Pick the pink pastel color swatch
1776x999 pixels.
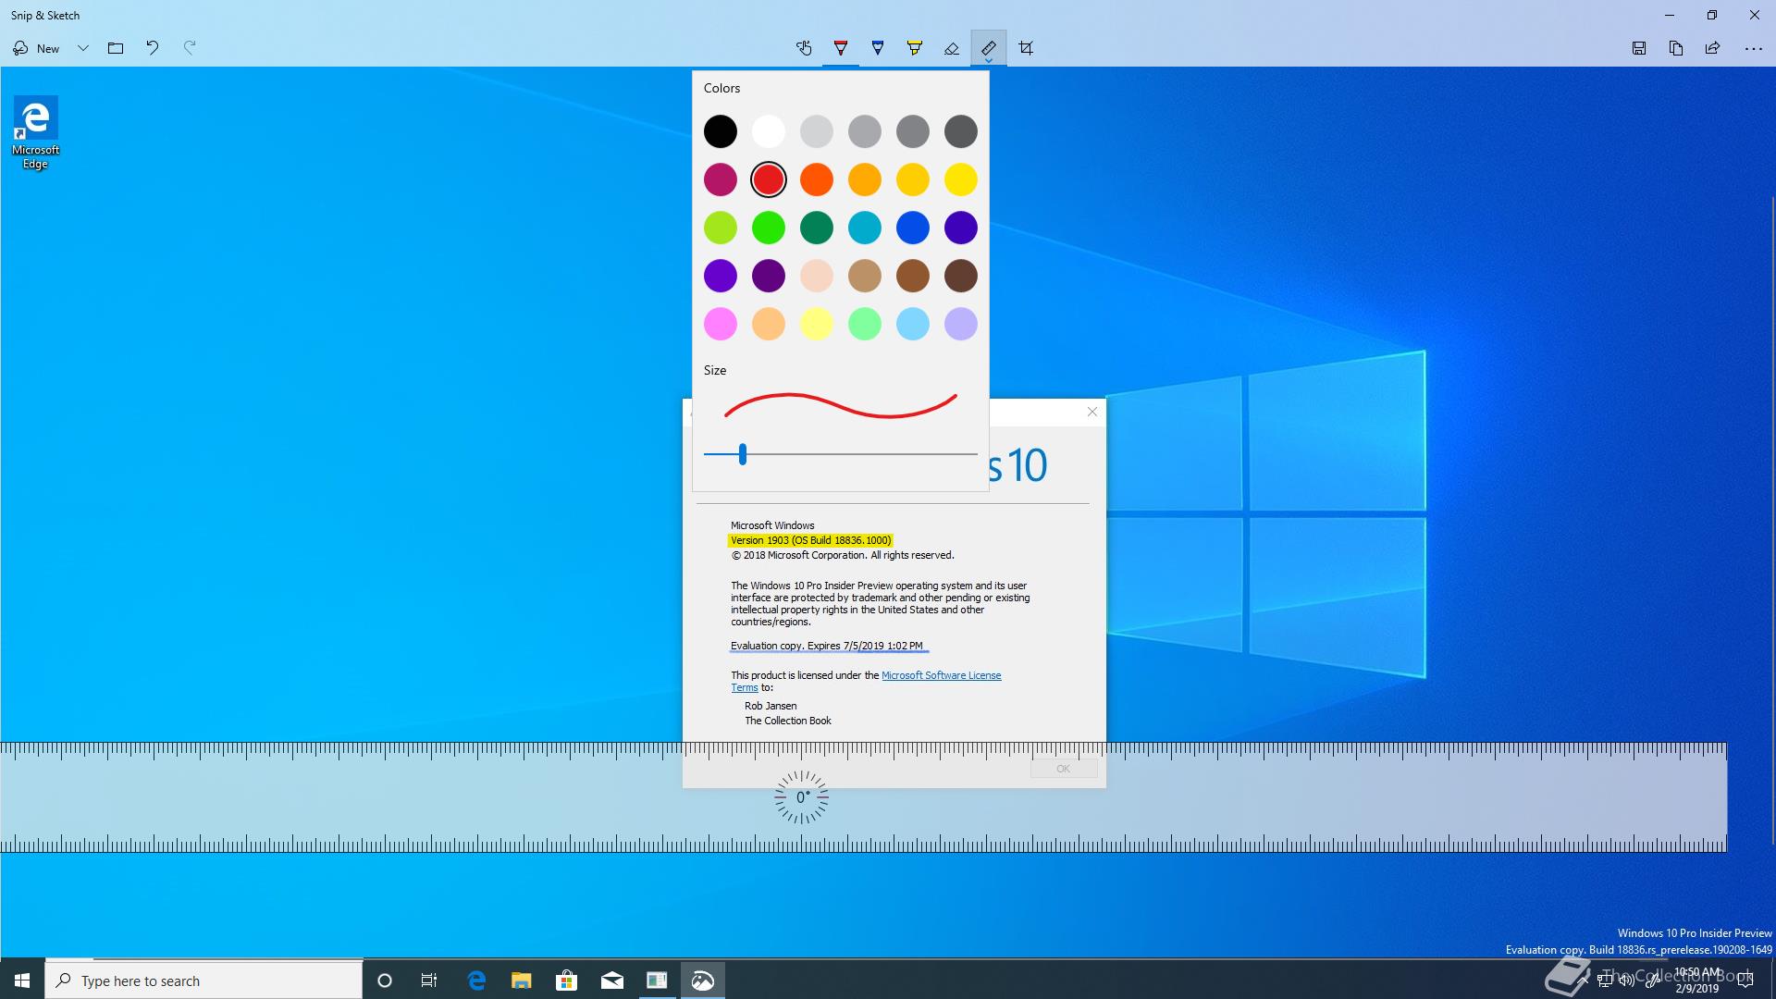point(721,324)
